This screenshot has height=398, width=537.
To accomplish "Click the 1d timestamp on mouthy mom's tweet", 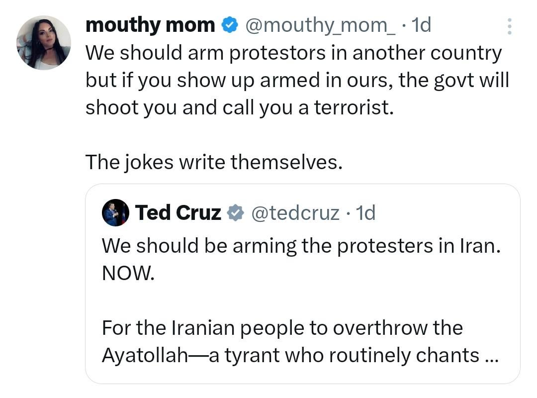I will pos(418,25).
